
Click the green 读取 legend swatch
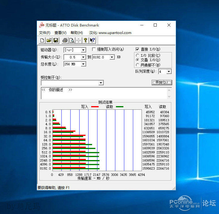[119, 107]
